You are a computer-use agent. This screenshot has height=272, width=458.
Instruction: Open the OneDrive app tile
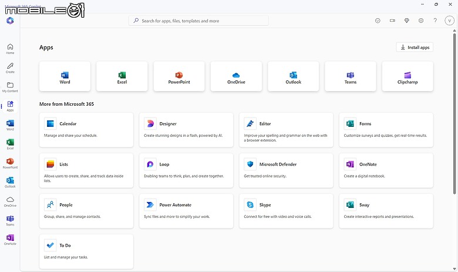pyautogui.click(x=236, y=76)
